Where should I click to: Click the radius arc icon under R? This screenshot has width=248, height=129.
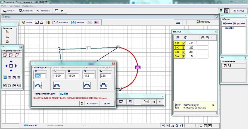click(87, 85)
